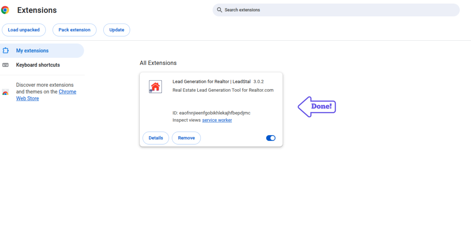Click the All Extensions heading
471x235 pixels.
click(158, 63)
